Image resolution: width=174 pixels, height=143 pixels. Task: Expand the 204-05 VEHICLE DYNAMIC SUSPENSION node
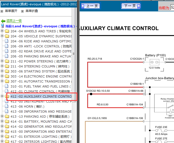click(2, 36)
